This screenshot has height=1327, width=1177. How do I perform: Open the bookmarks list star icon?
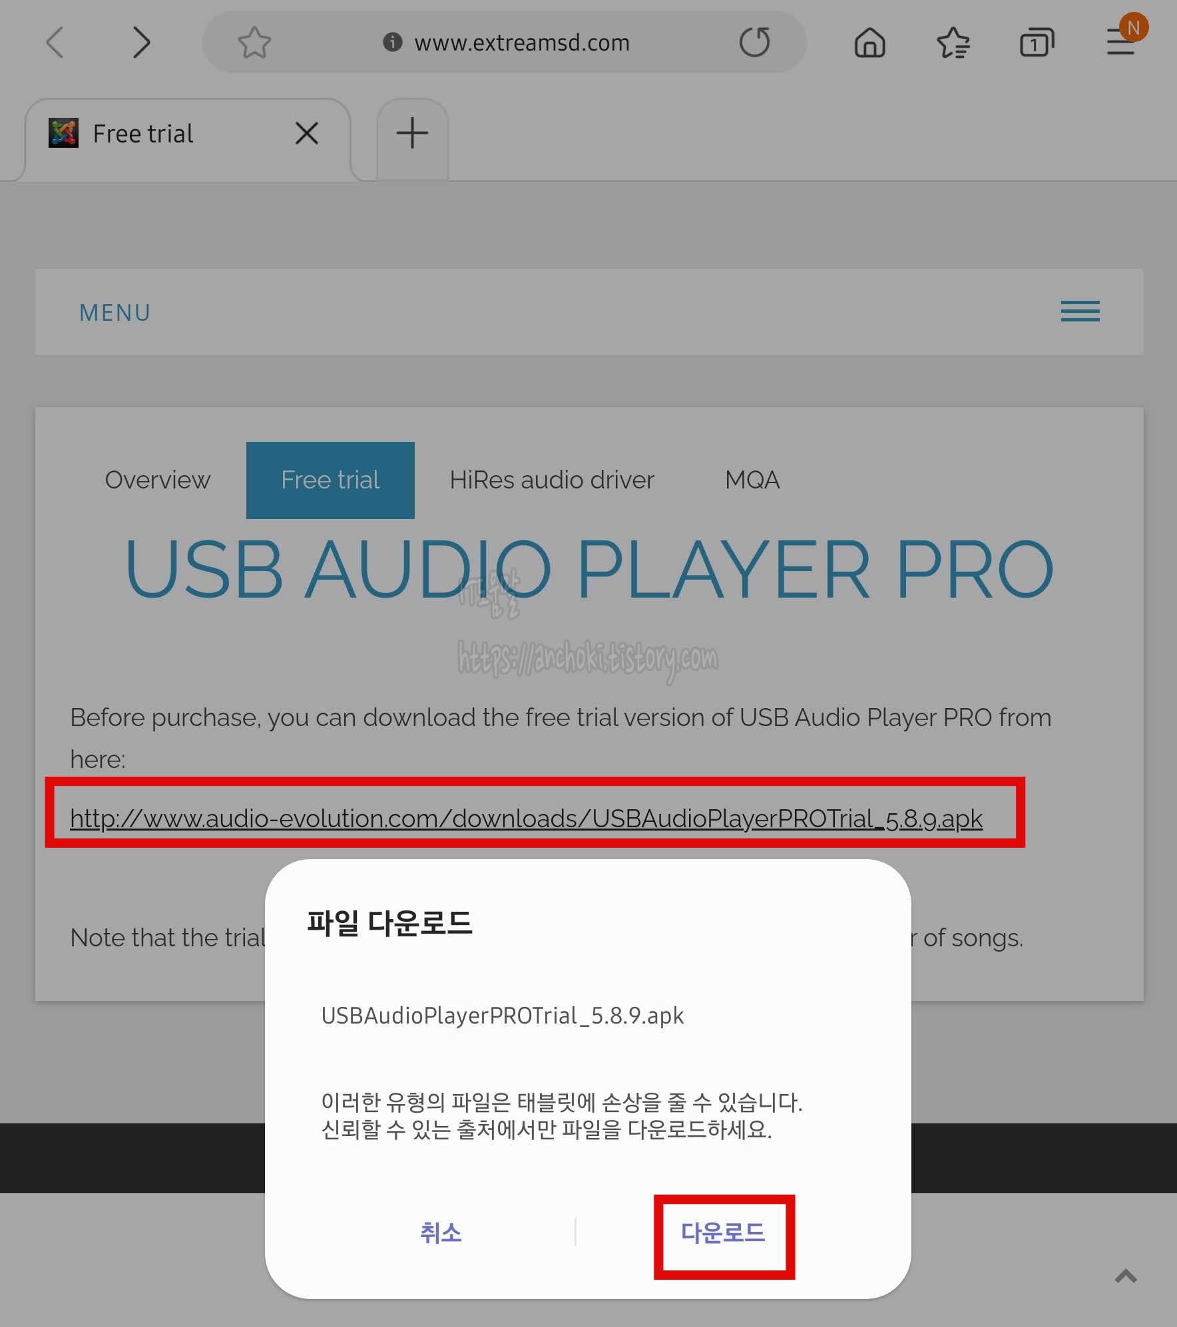point(953,43)
